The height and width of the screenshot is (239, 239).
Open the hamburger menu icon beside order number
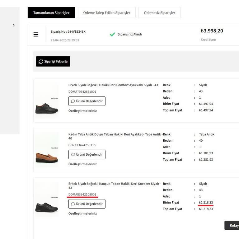36,35
